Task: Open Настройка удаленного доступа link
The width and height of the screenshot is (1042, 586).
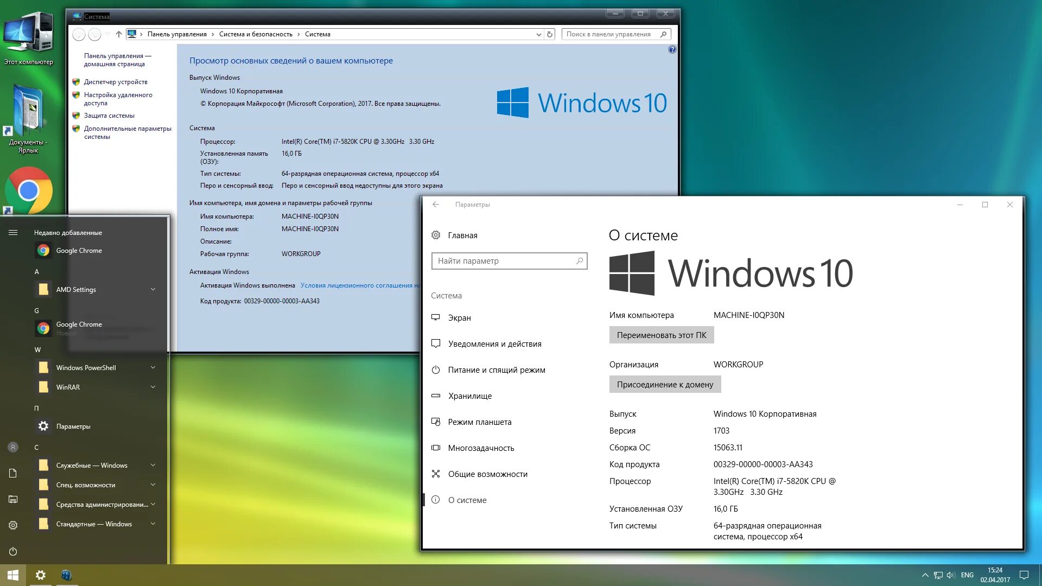Action: point(118,99)
